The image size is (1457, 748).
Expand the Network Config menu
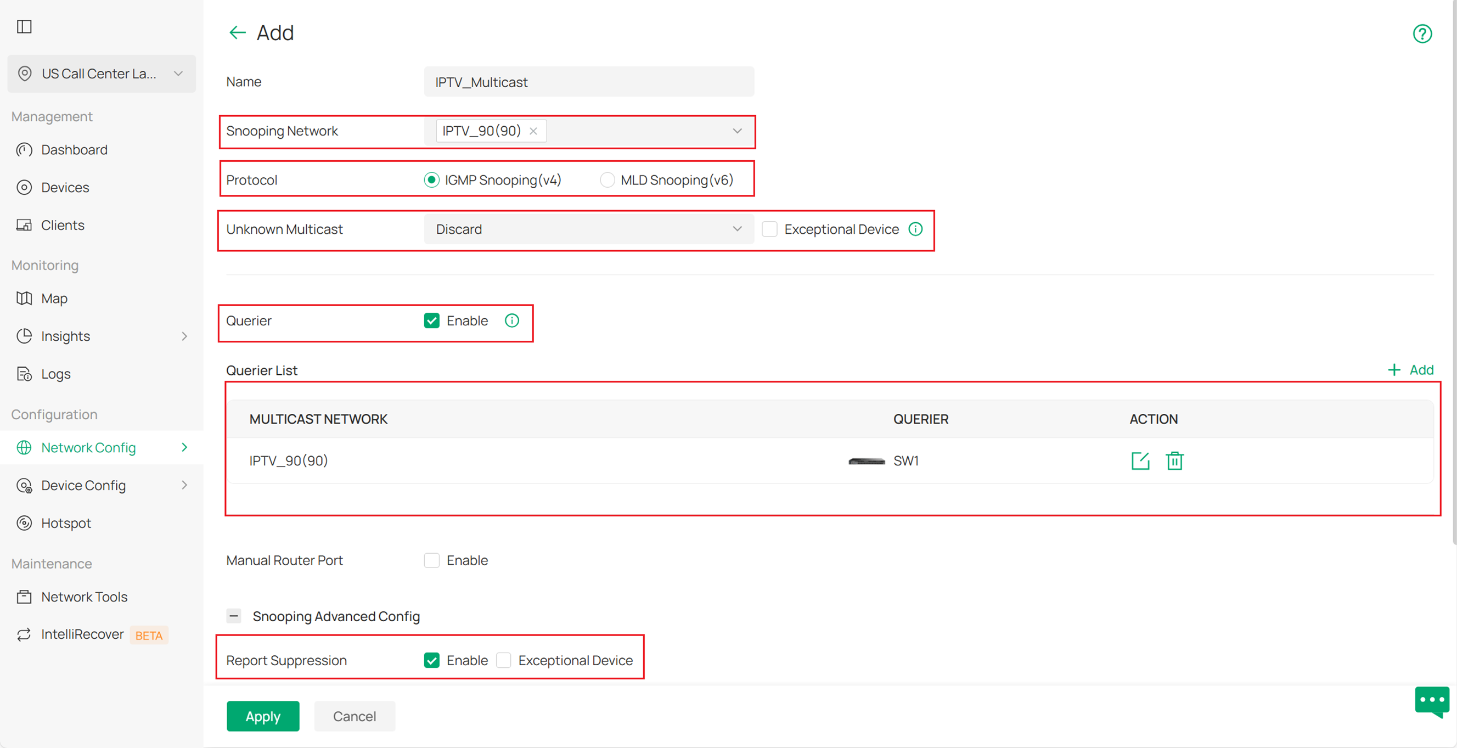click(x=88, y=447)
